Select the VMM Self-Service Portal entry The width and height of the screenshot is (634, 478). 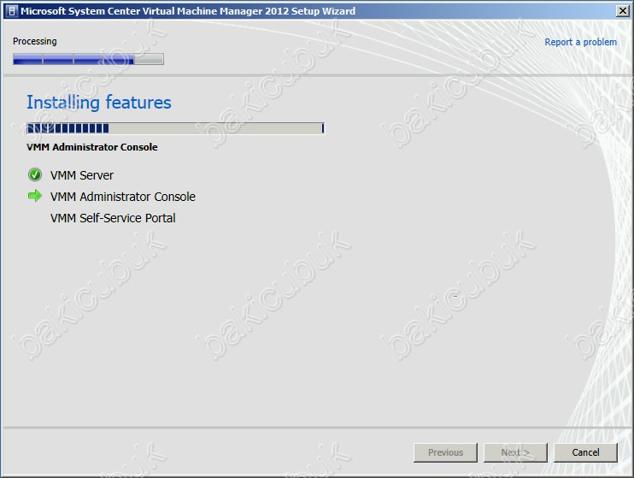tap(113, 218)
